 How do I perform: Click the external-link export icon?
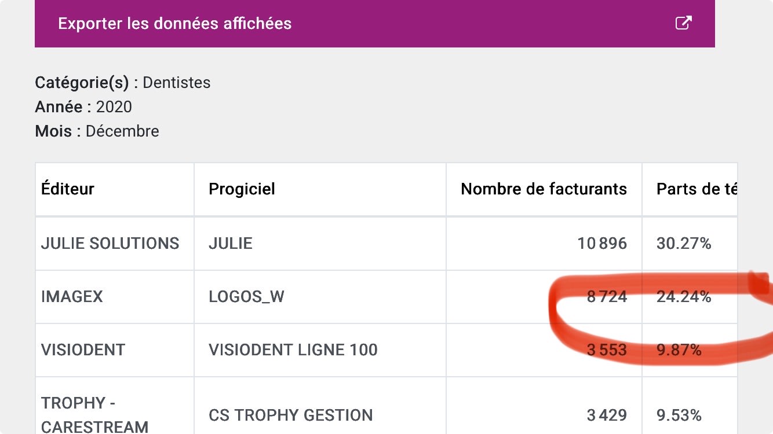pos(684,23)
